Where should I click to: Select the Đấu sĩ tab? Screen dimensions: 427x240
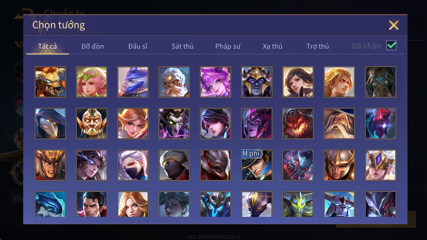pyautogui.click(x=138, y=46)
